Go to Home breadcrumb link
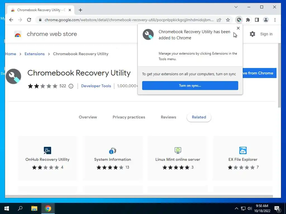This screenshot has width=286, height=214. pyautogui.click(x=11, y=54)
